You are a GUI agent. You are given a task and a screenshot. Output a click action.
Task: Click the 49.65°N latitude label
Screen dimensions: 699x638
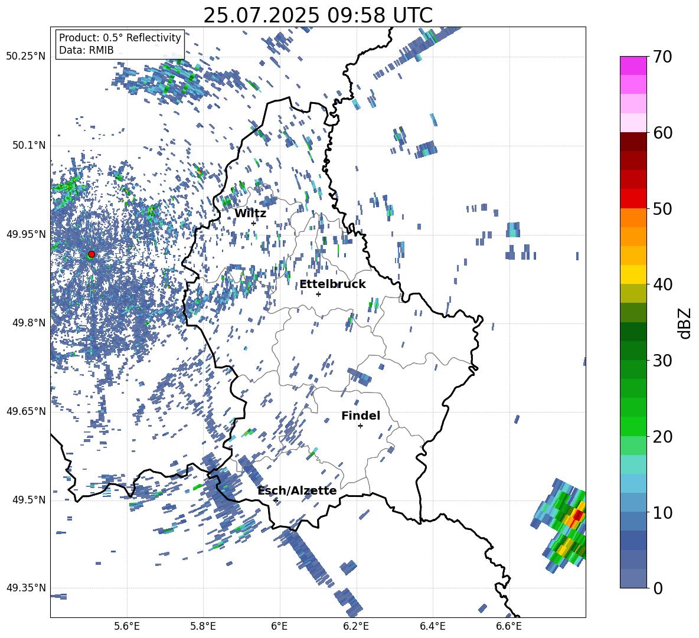point(26,411)
